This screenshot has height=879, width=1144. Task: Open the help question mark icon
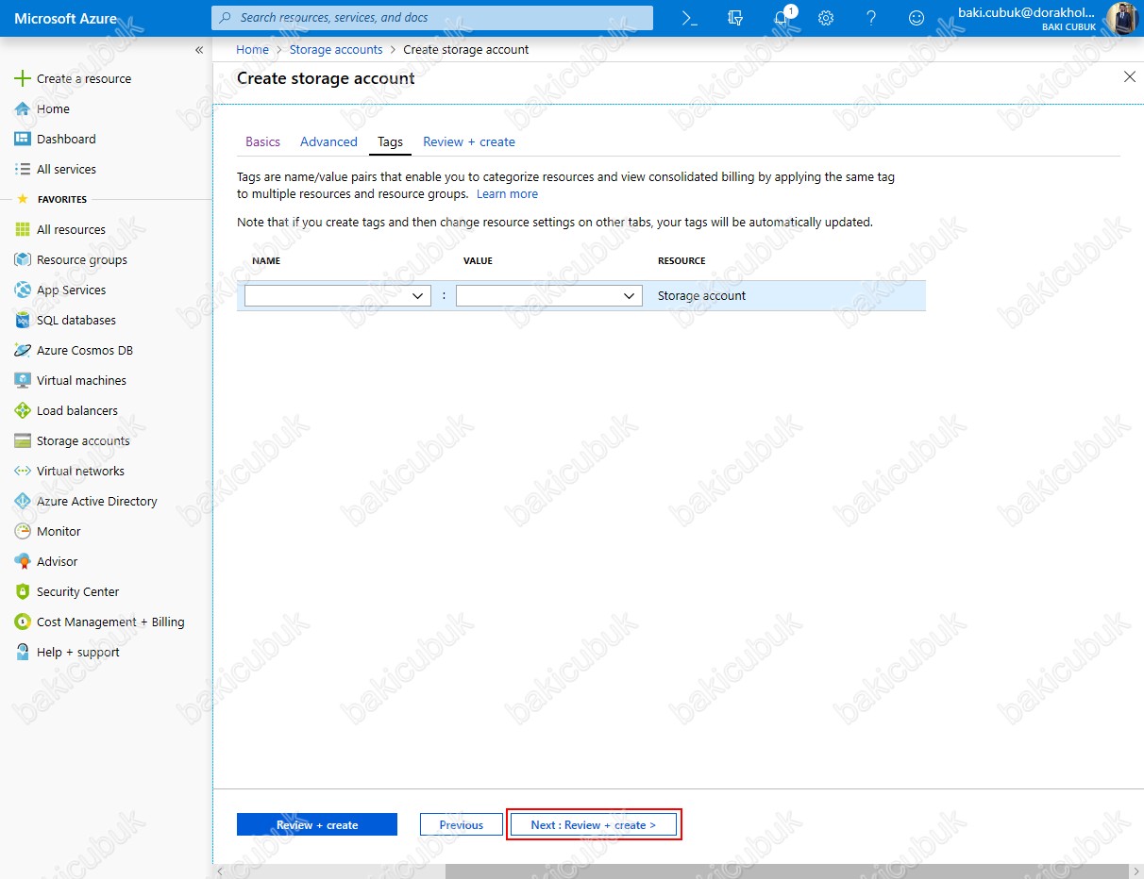871,18
